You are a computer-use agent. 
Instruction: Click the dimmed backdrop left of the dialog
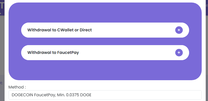(2, 46)
